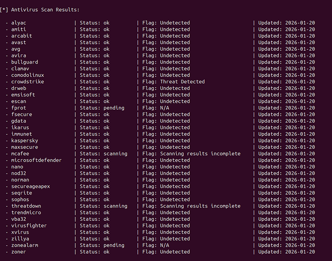Image resolution: width=332 pixels, height=261 pixels.
Task: Click 'Status: pending' in zonealarm row
Action: click(x=102, y=245)
